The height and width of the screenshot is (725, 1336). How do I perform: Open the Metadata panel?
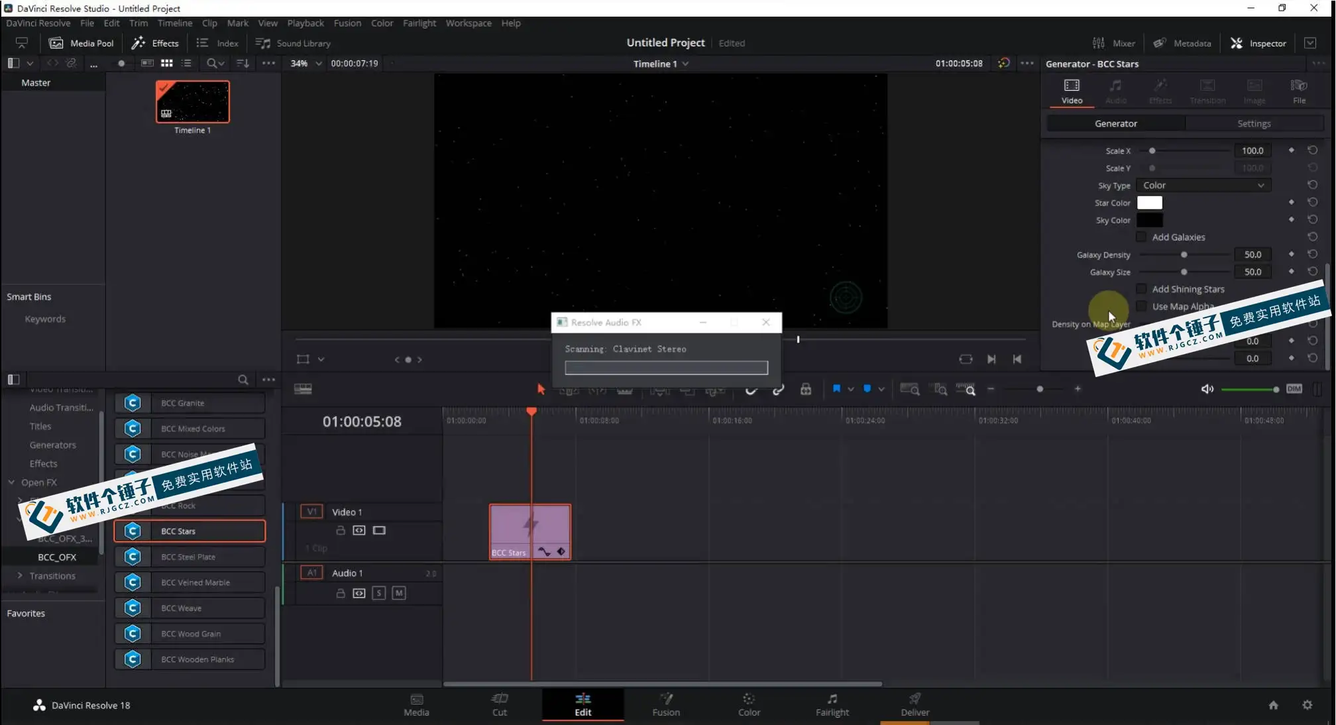tap(1182, 43)
